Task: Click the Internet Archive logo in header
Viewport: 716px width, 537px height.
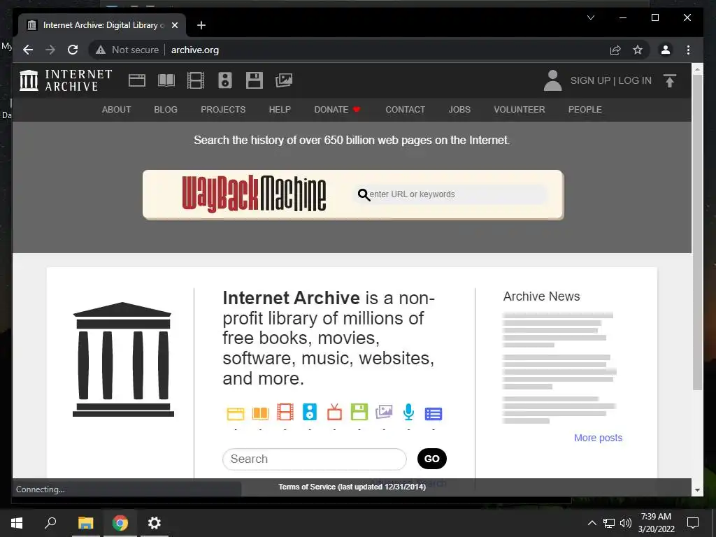Action: [65, 80]
